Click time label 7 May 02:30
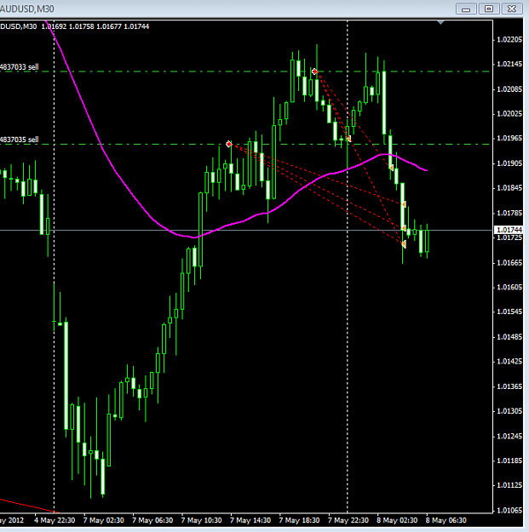The height and width of the screenshot is (532, 529). point(104,520)
